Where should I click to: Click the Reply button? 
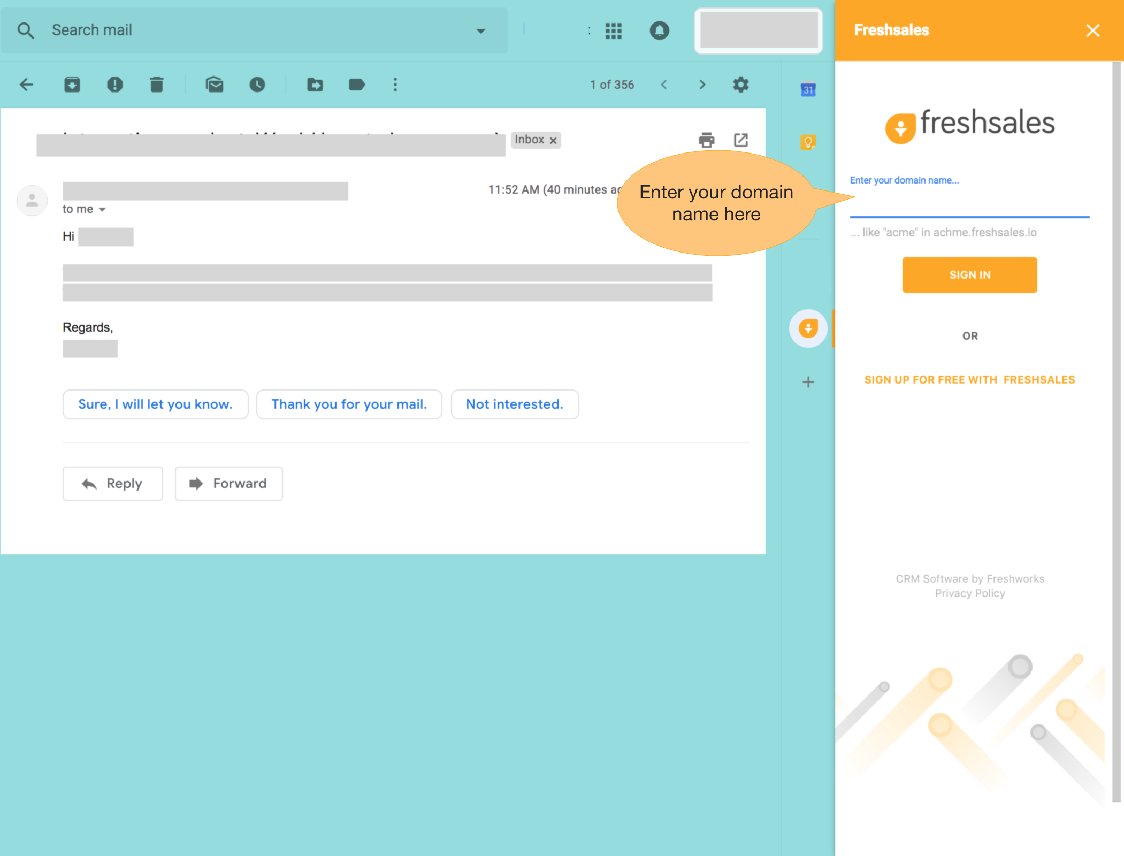(113, 484)
